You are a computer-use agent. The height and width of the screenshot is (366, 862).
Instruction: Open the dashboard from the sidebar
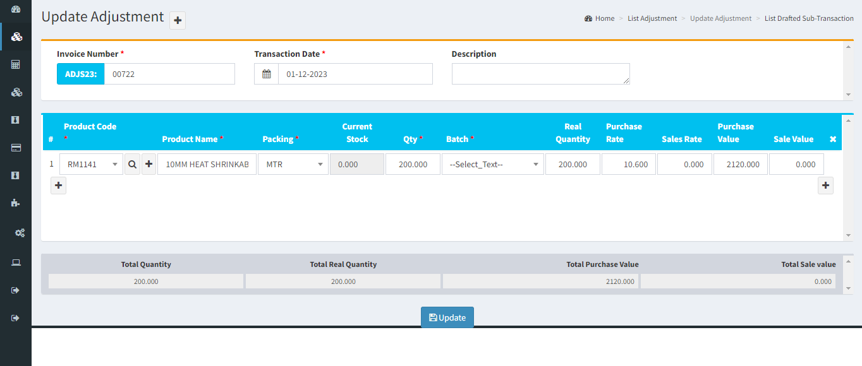click(x=16, y=9)
